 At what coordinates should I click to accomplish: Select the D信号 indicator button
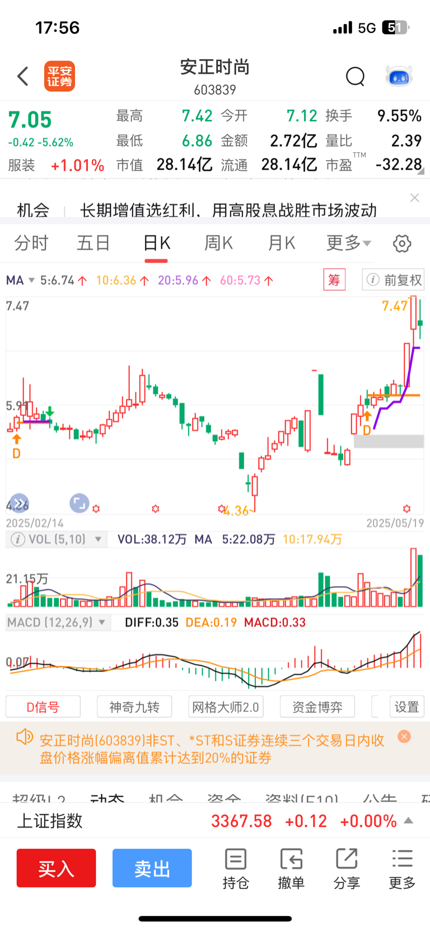pyautogui.click(x=43, y=707)
